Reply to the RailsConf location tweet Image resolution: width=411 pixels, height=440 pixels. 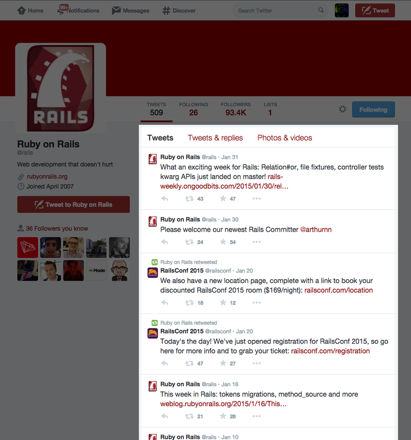(164, 303)
